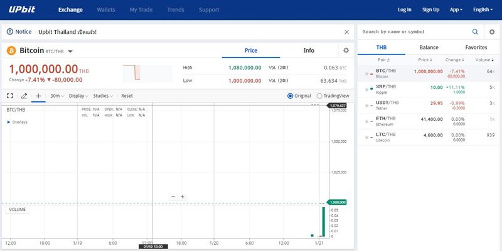The height and width of the screenshot is (251, 502).
Task: Open market list settings gear beside search
Action: pyautogui.click(x=492, y=32)
